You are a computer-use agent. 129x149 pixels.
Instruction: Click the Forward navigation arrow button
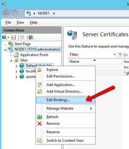click(15, 14)
